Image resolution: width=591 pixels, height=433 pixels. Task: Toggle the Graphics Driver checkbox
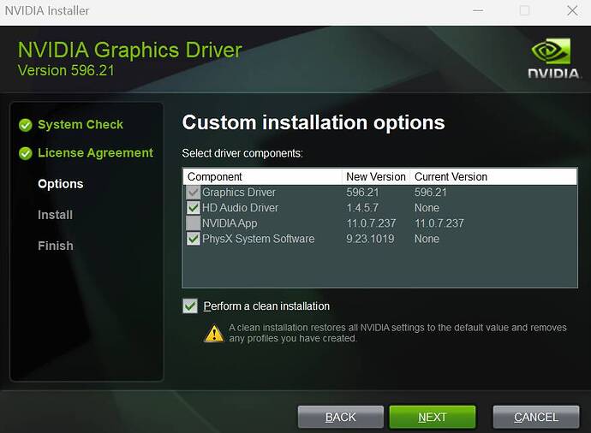[193, 193]
